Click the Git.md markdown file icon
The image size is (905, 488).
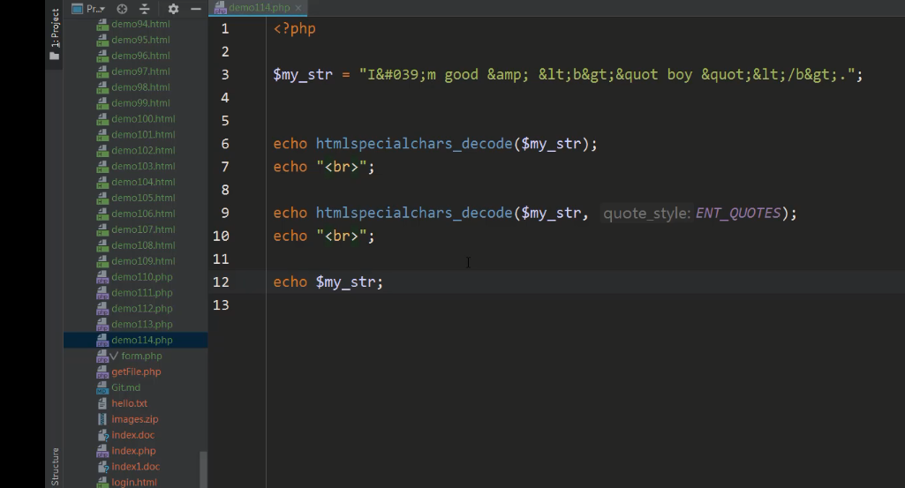[x=102, y=387]
